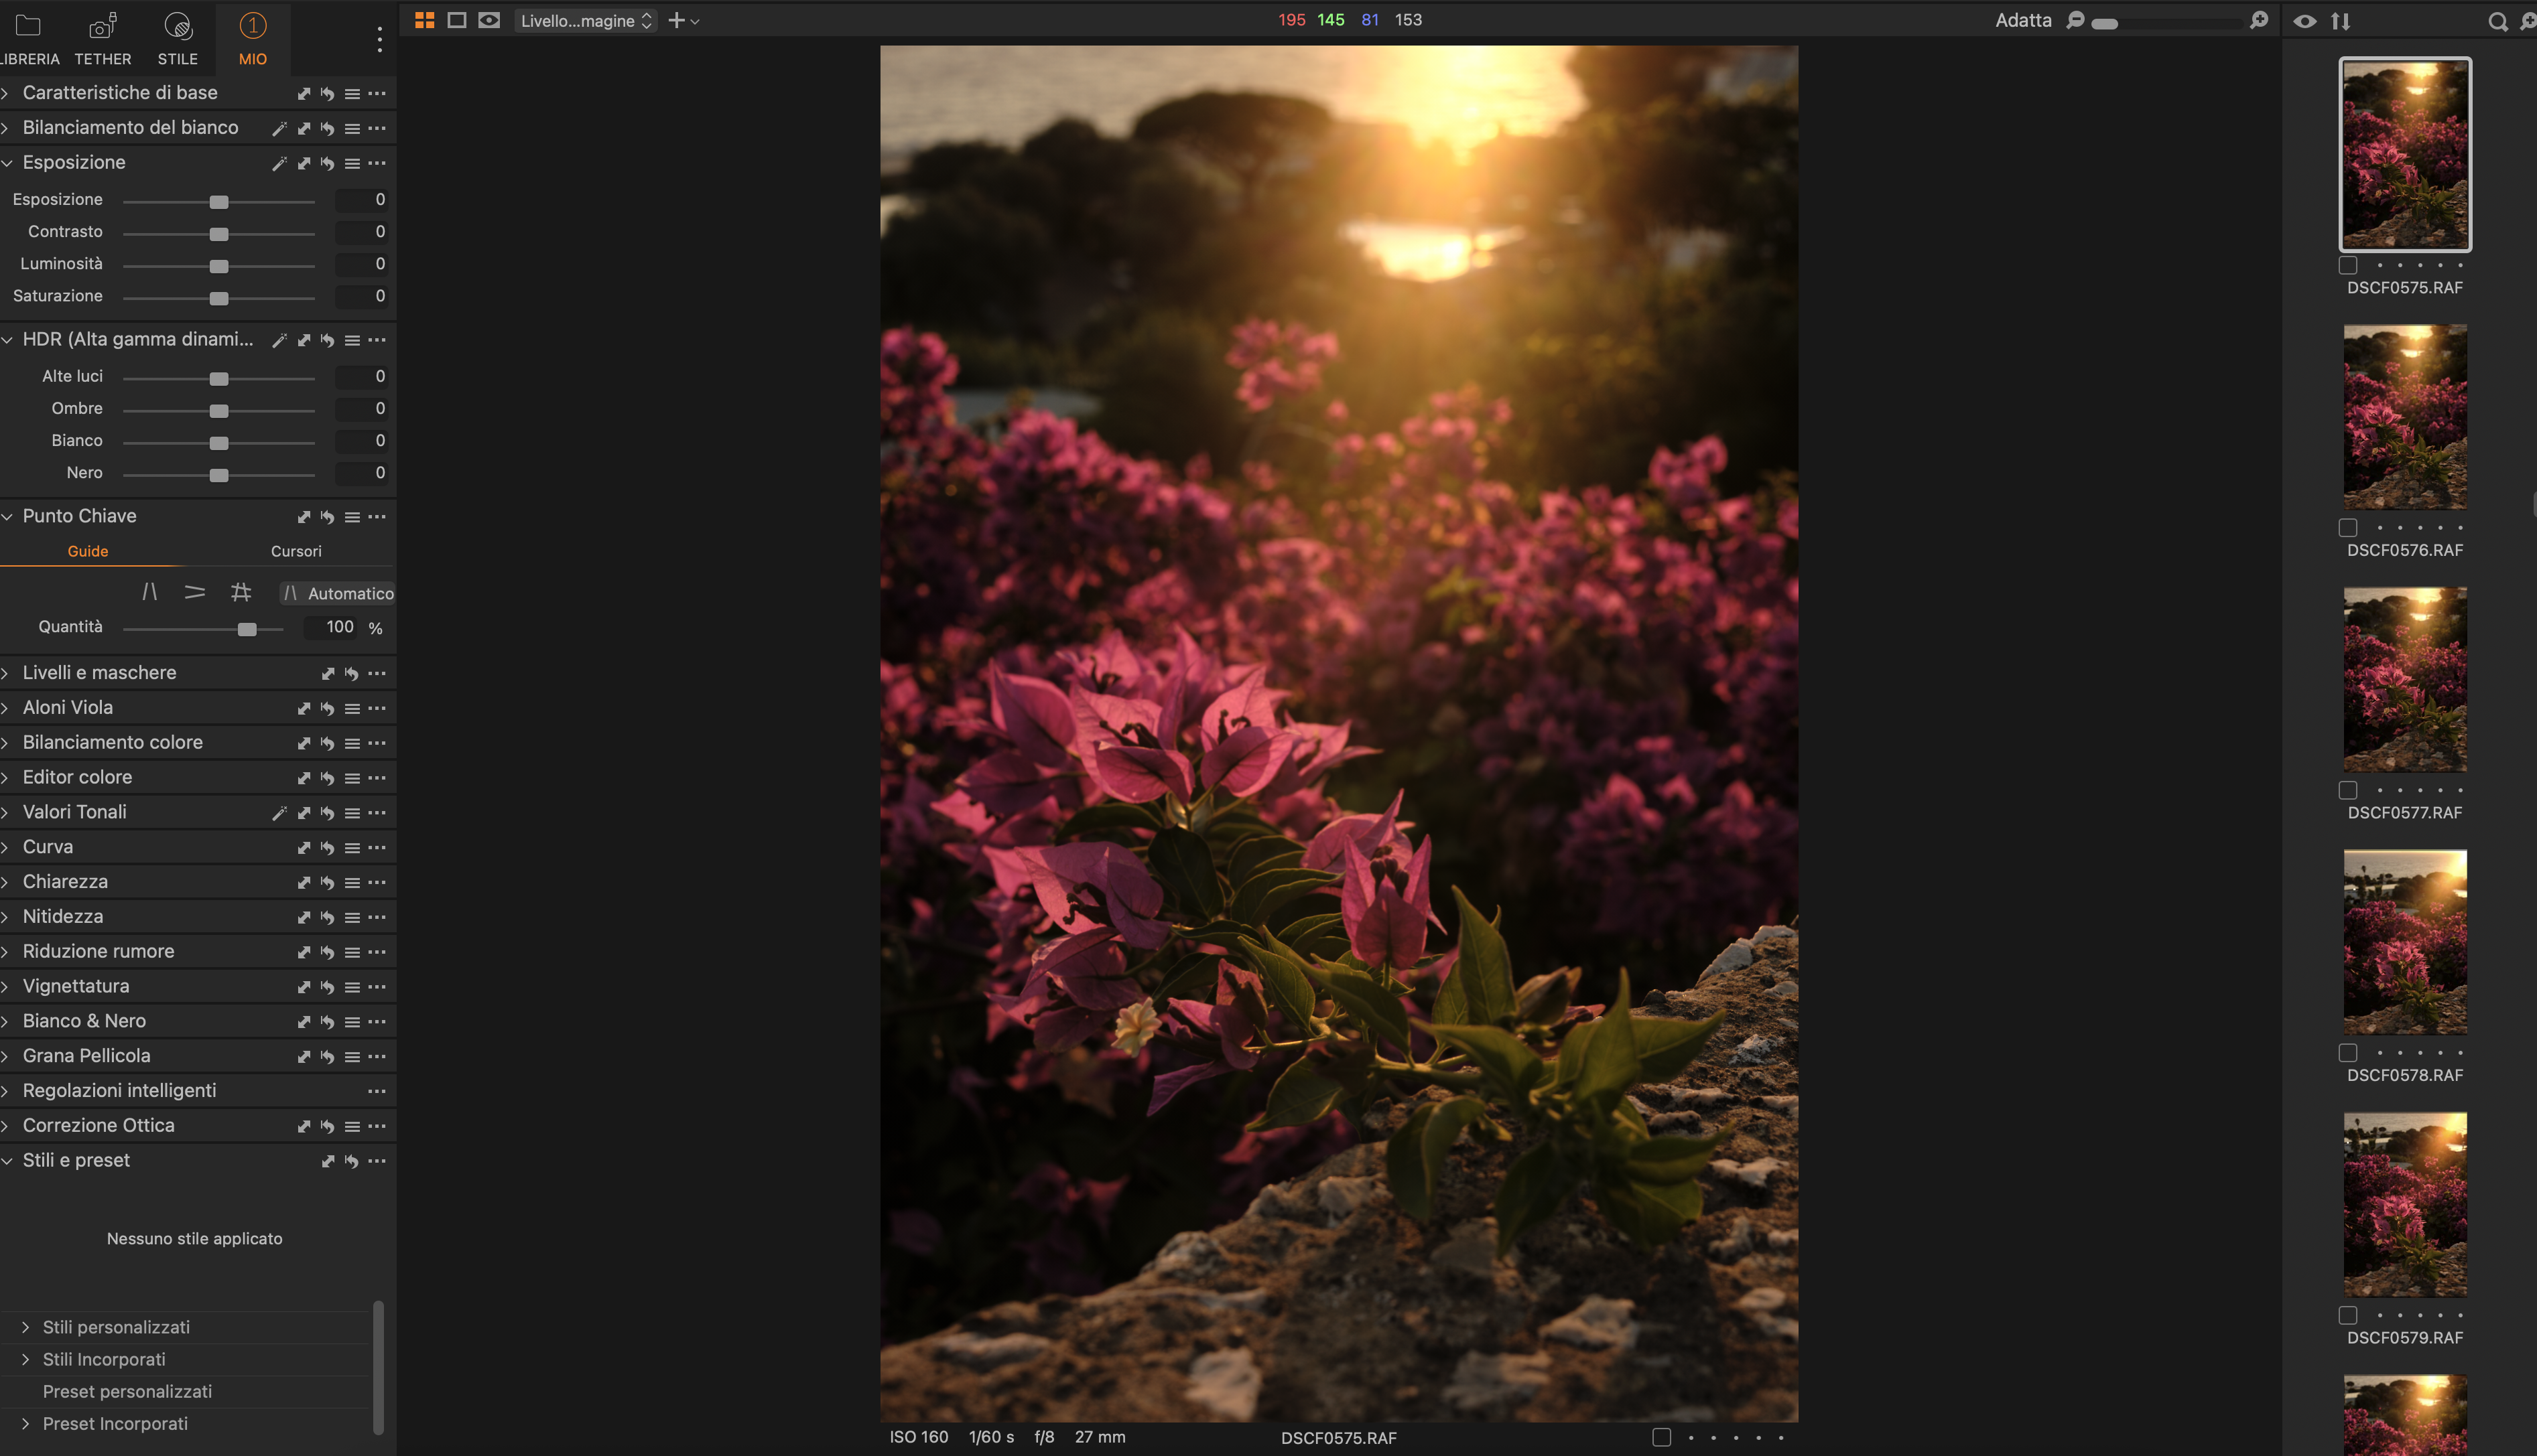The width and height of the screenshot is (2537, 1456).
Task: Select the horizontal keystone guide icon
Action: point(195,592)
